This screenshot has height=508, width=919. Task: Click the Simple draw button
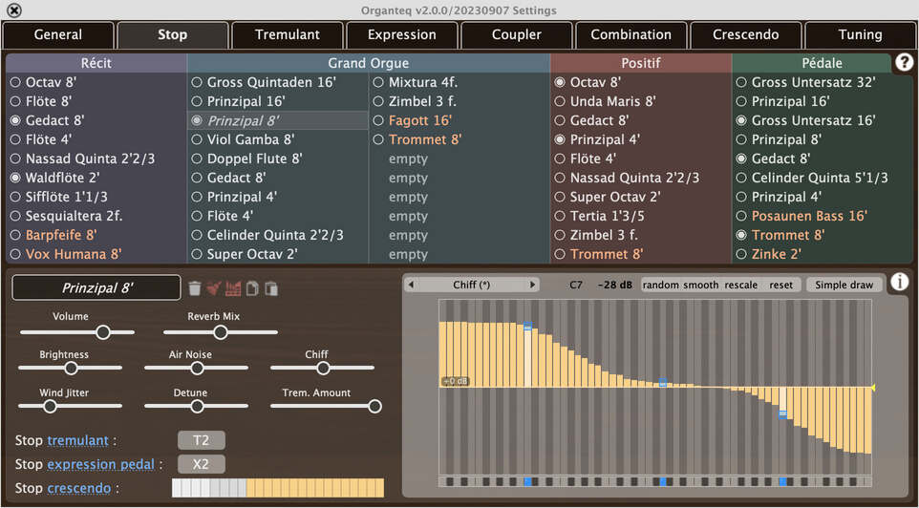pos(844,285)
